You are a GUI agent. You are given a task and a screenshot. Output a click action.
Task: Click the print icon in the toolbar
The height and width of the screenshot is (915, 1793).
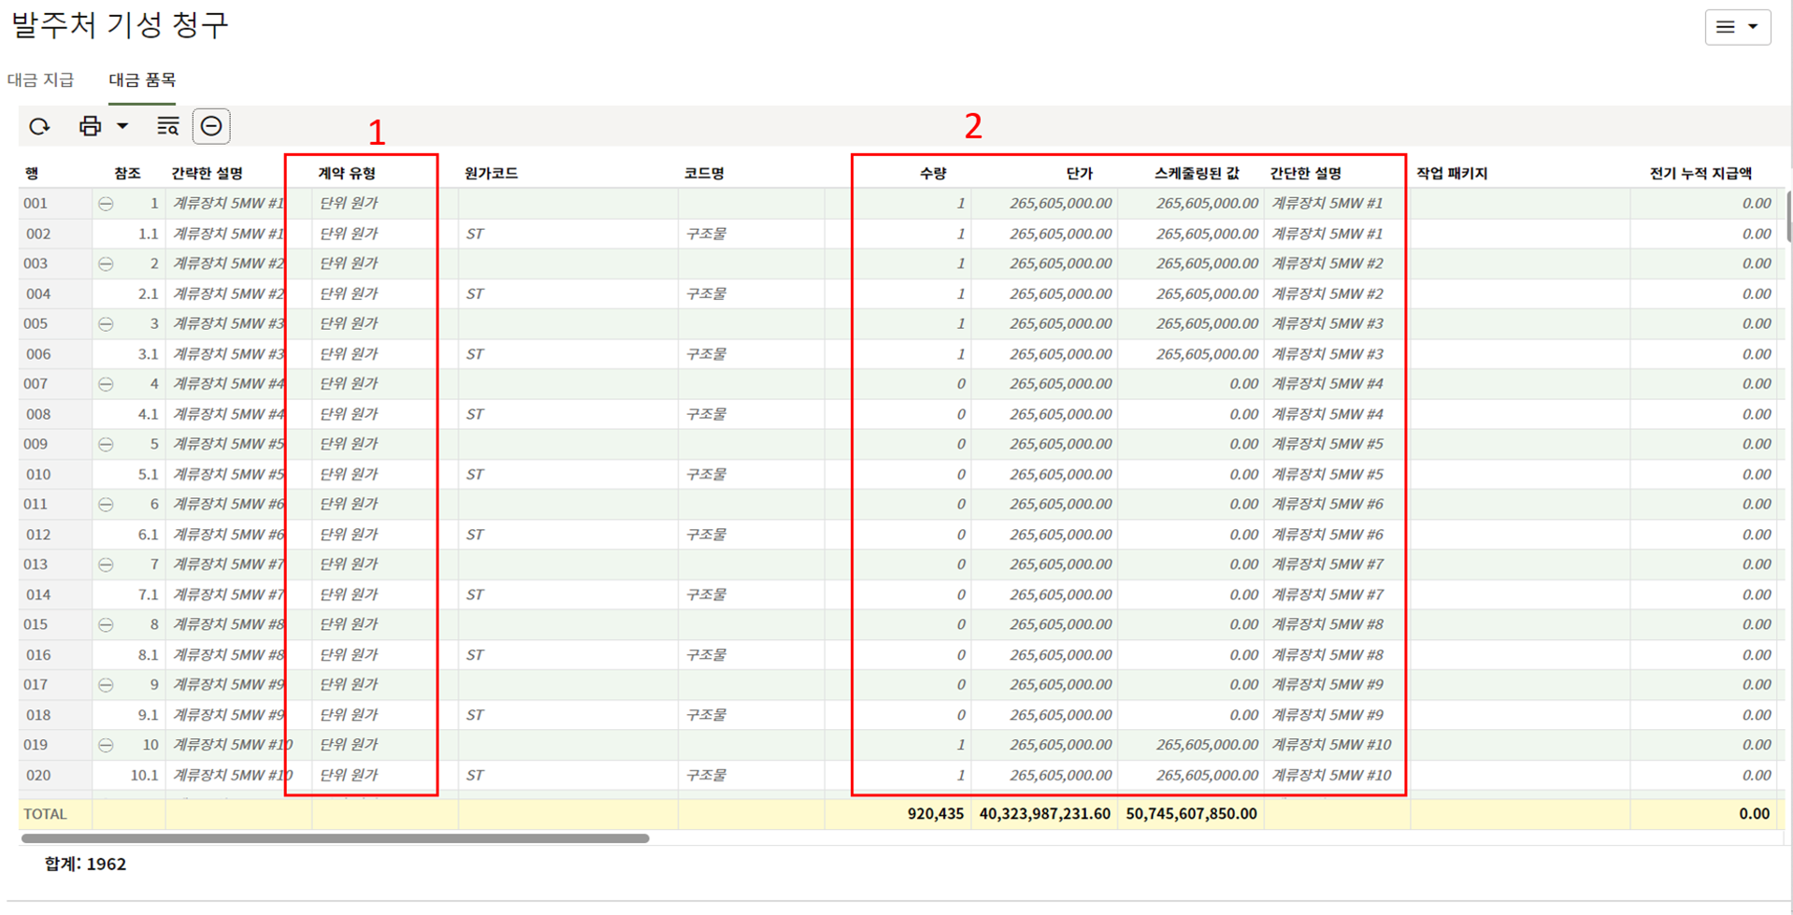pos(90,126)
